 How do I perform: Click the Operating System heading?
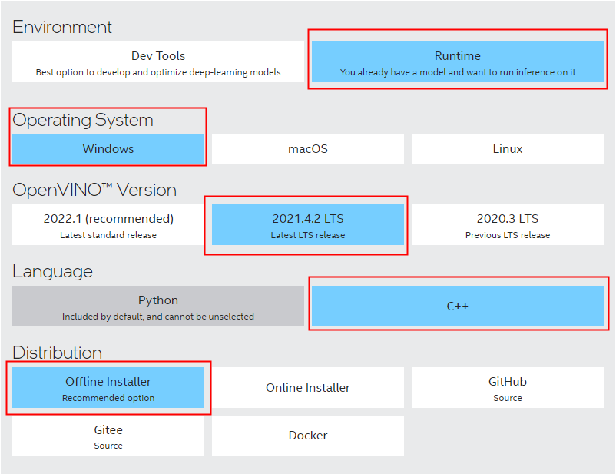(83, 121)
